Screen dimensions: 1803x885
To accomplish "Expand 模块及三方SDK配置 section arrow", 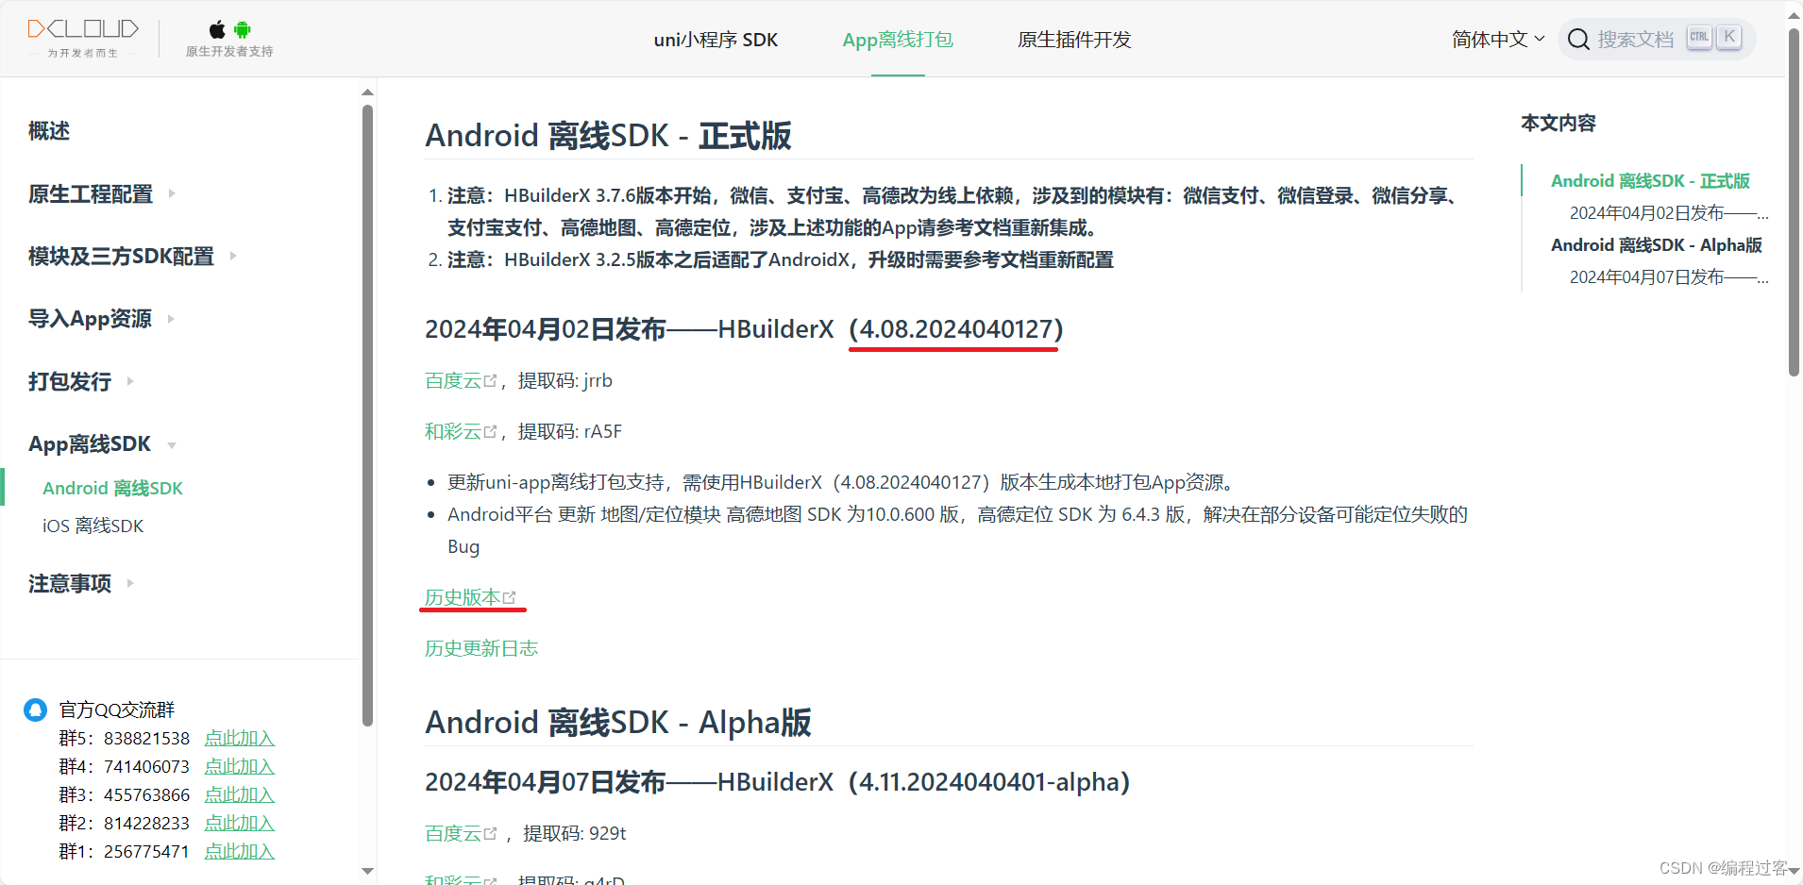I will (233, 256).
